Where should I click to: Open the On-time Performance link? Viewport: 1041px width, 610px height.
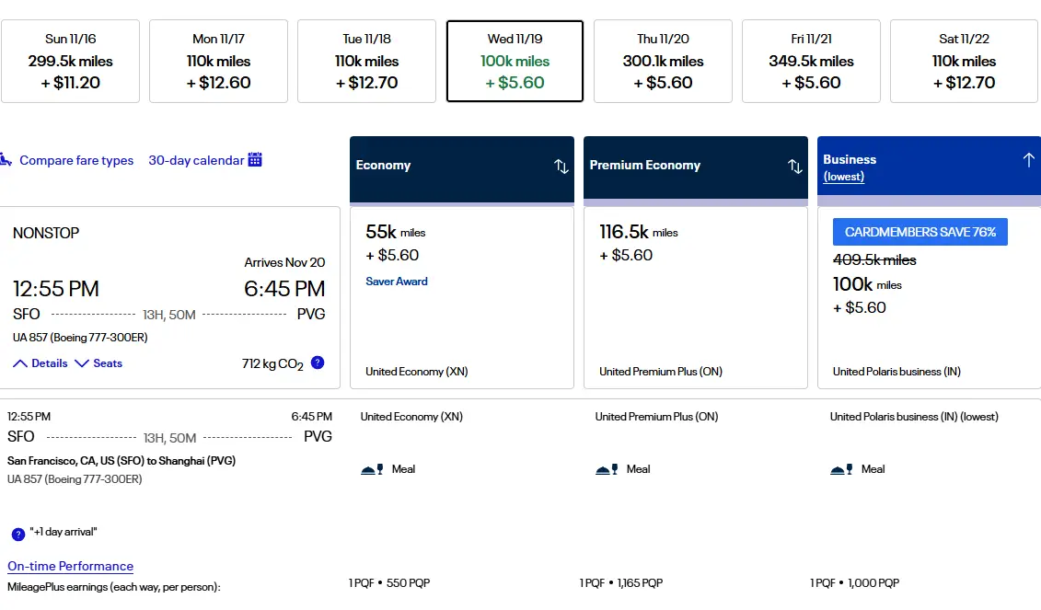(x=70, y=566)
